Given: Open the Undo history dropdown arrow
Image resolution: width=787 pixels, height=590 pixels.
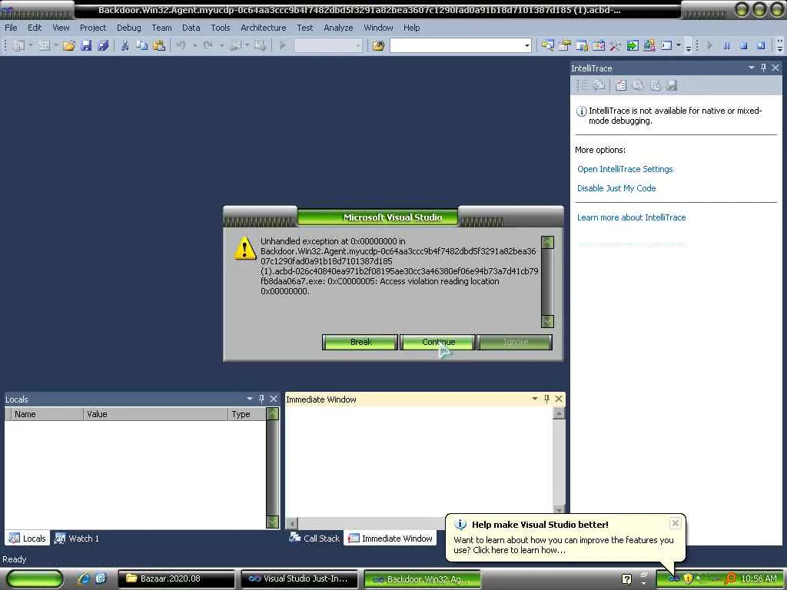Looking at the screenshot, I should click(194, 45).
